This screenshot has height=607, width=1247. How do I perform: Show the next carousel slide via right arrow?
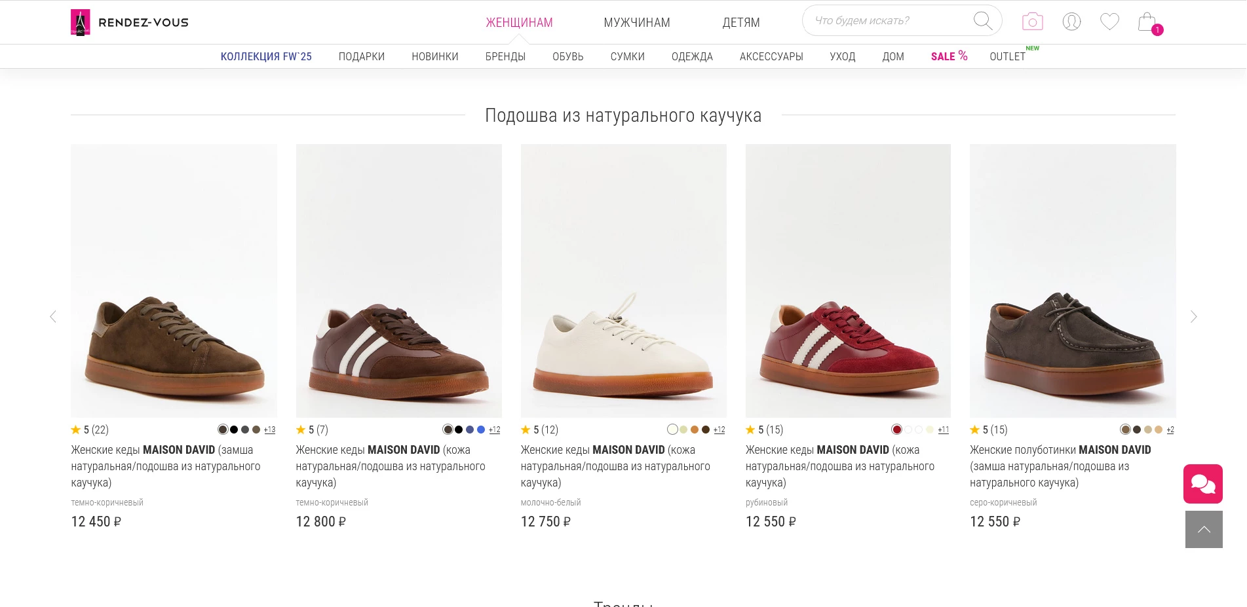[1193, 317]
